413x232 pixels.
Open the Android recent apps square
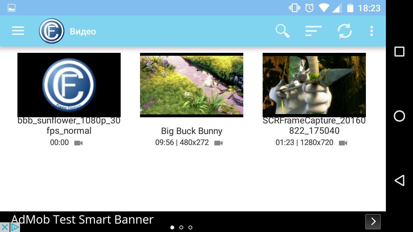[x=399, y=52]
